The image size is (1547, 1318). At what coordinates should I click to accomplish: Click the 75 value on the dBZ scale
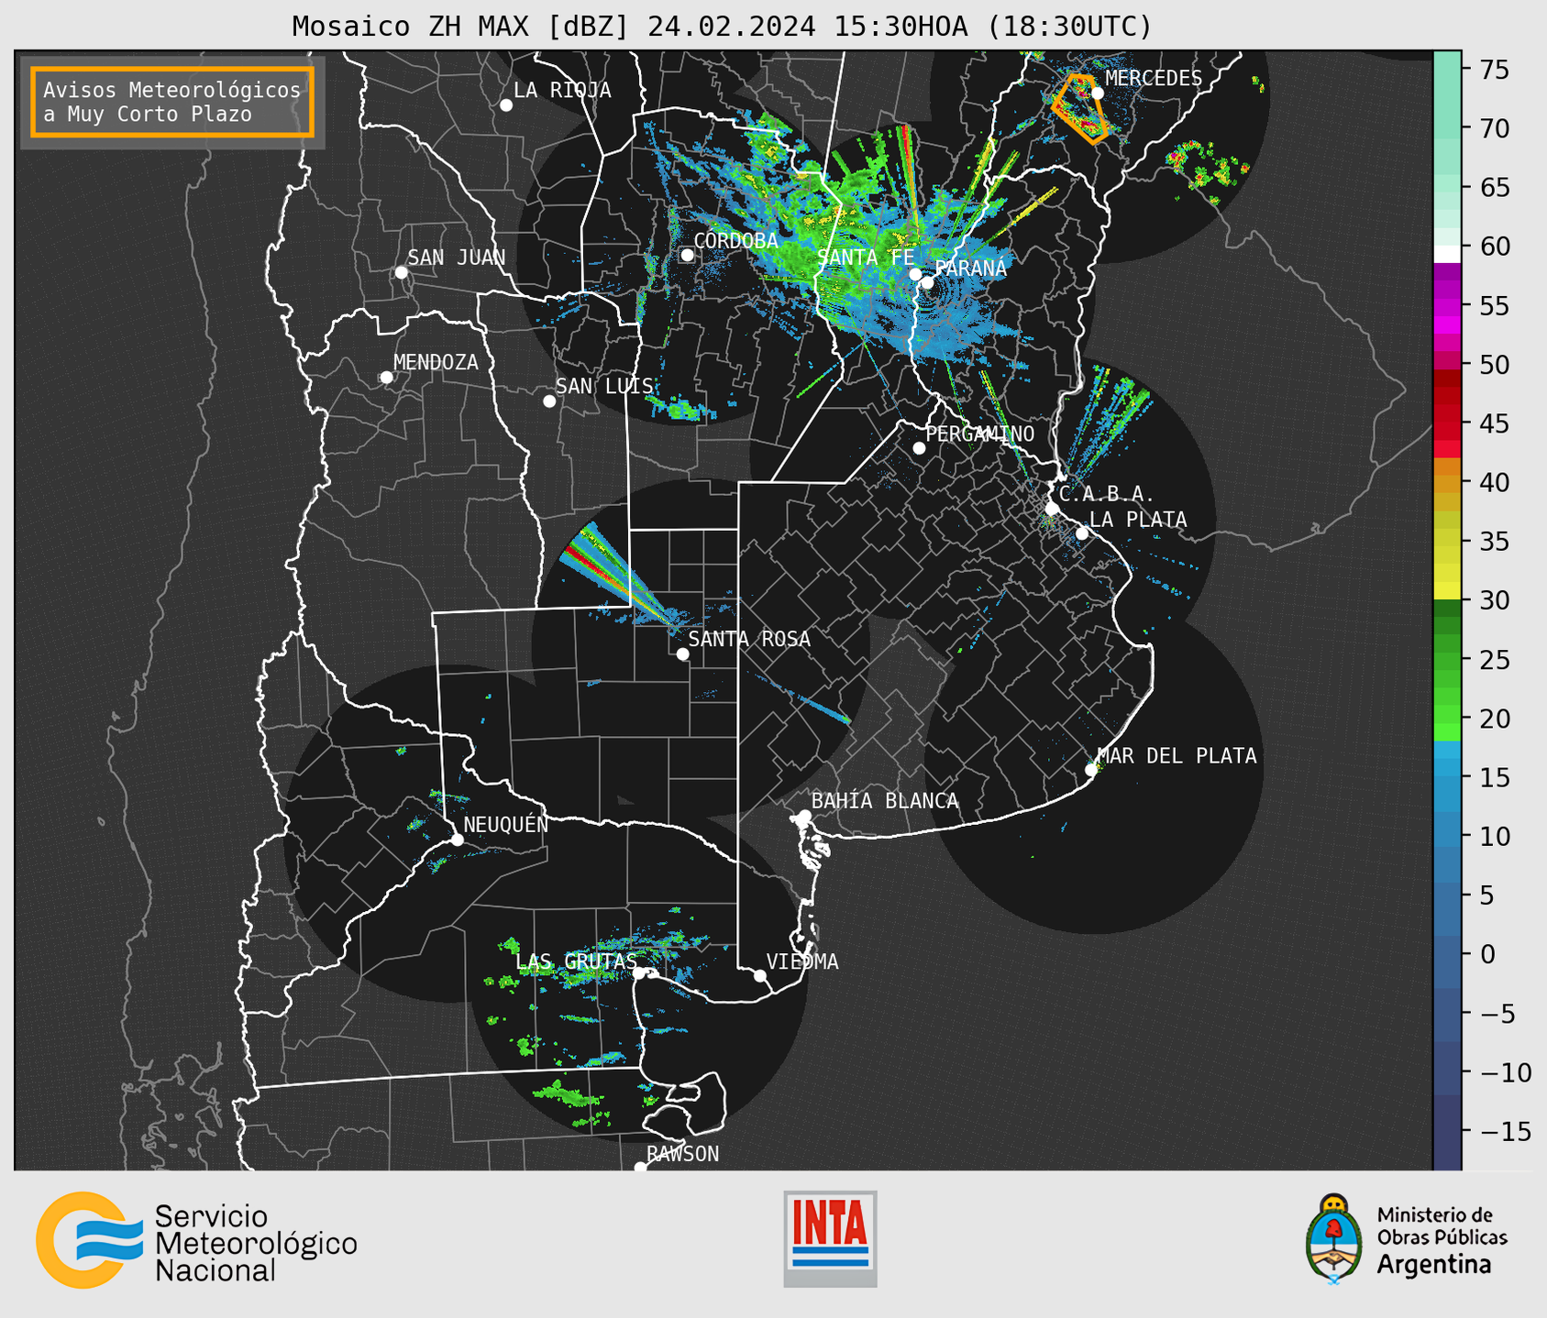coord(1494,70)
